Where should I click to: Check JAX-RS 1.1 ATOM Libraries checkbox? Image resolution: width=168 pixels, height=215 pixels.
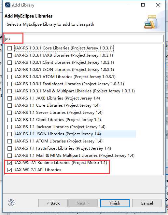pyautogui.click(x=10, y=141)
